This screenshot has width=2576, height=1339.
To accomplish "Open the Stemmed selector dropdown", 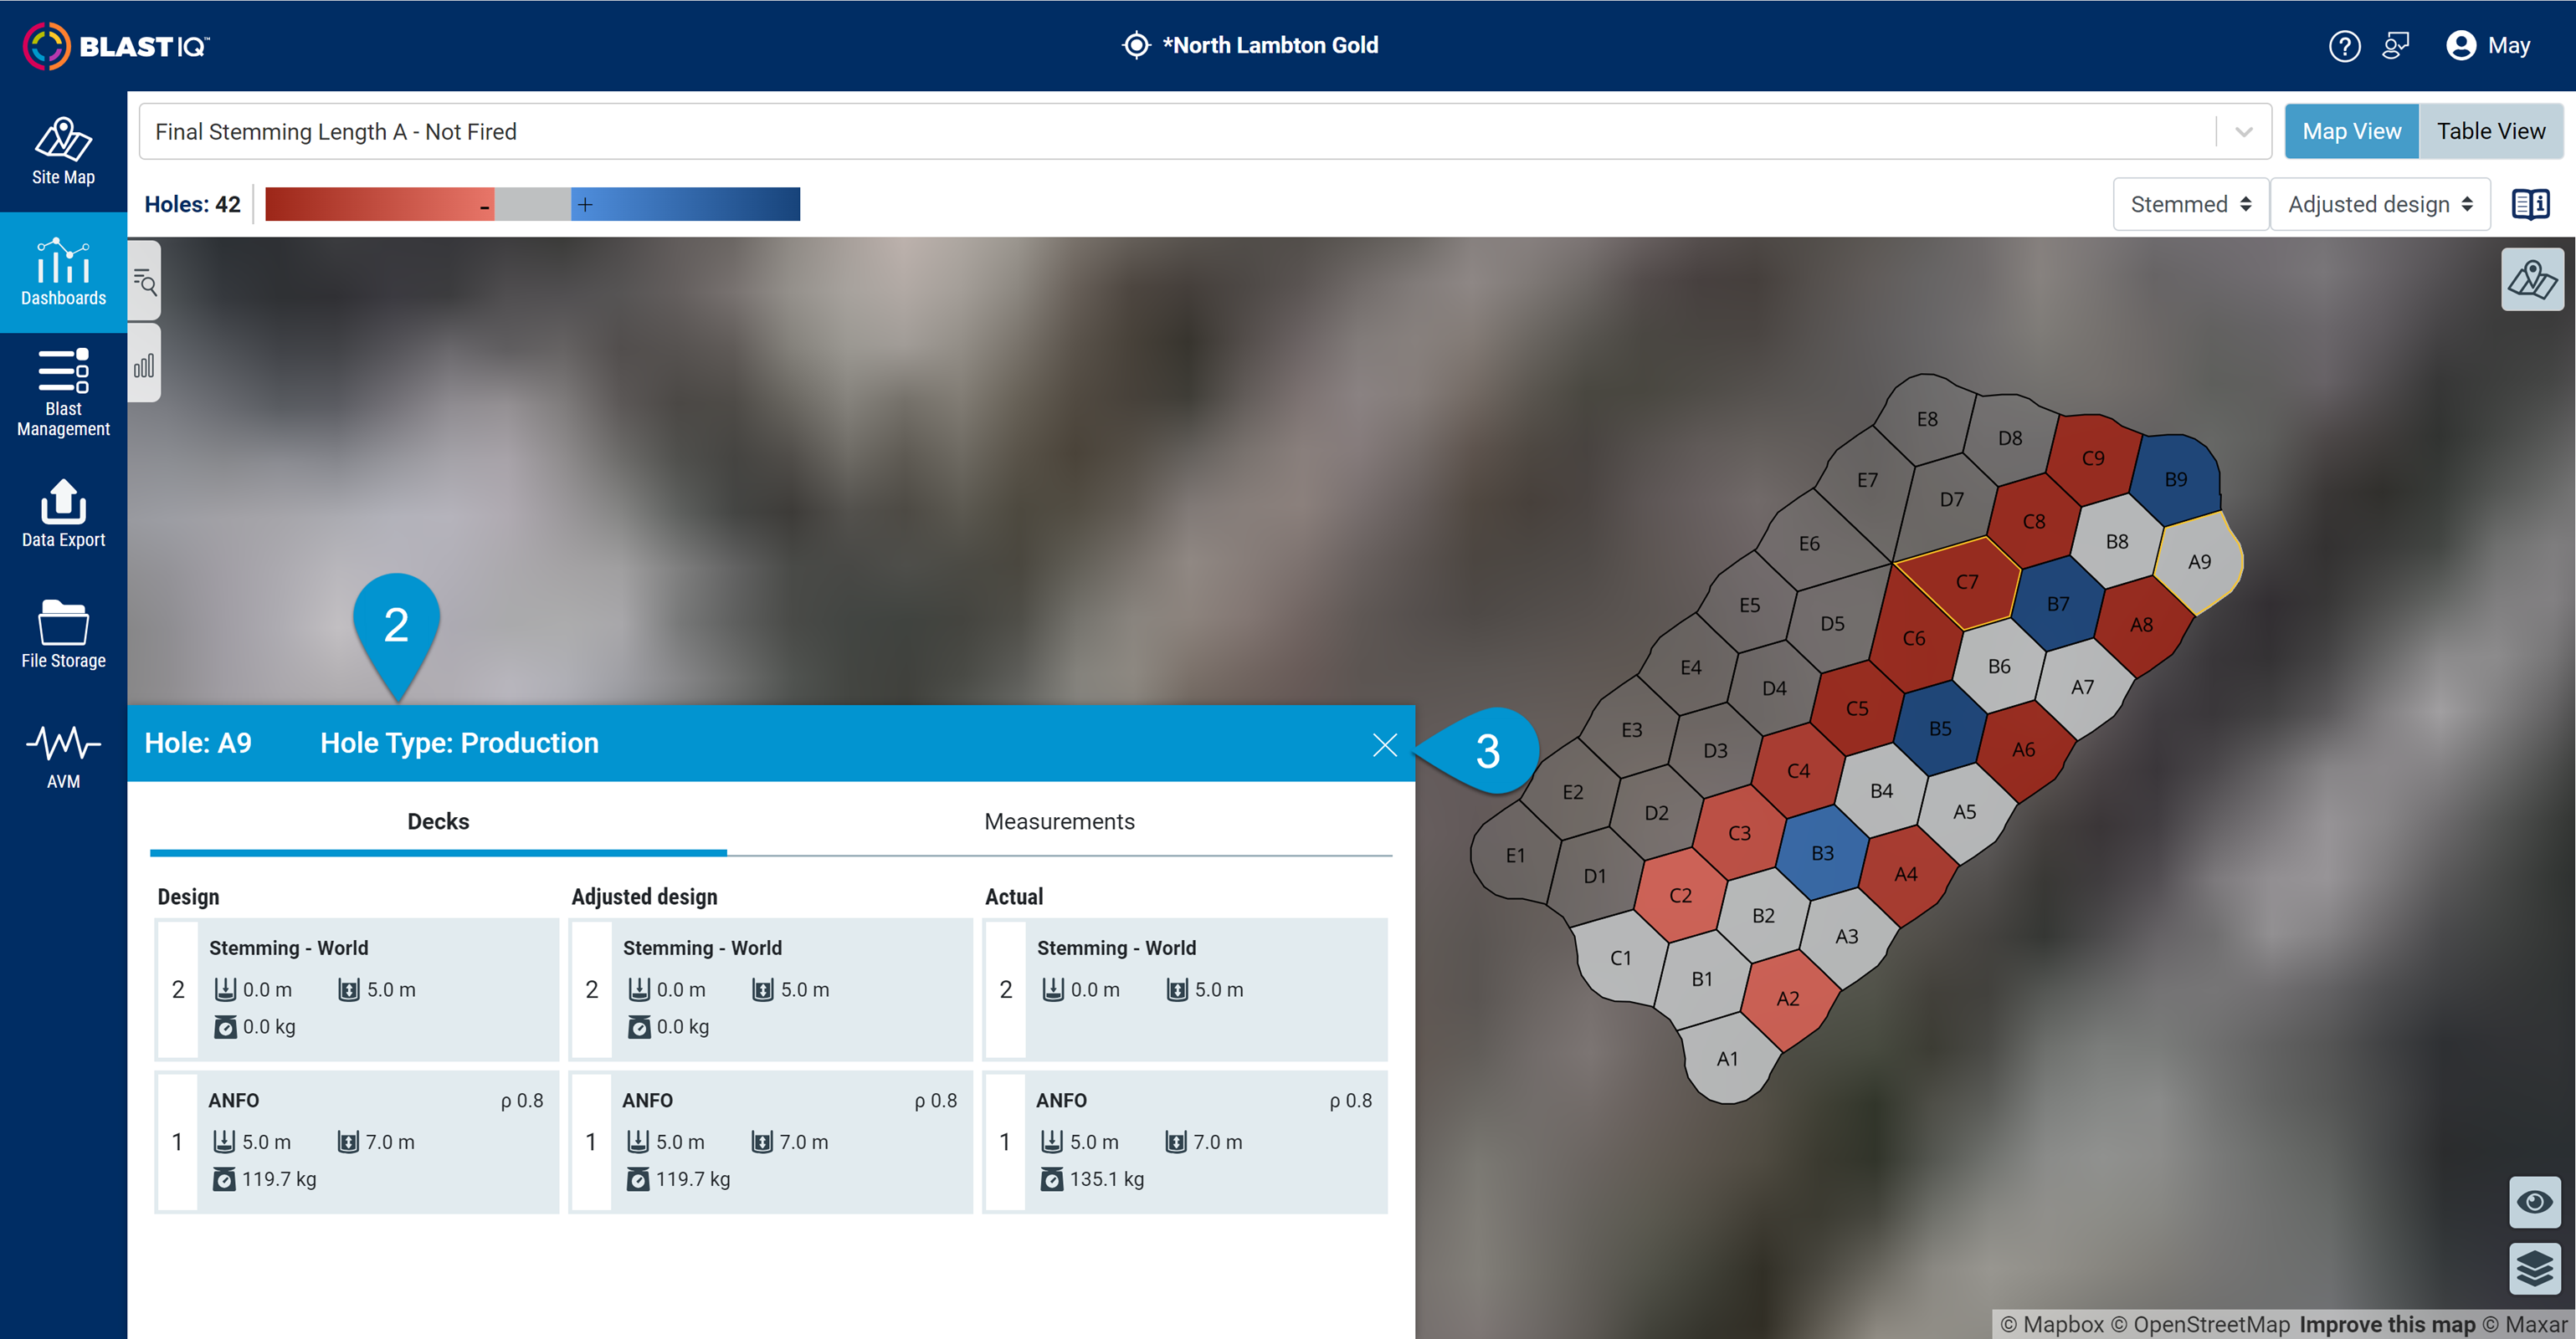I will 2190,204.
